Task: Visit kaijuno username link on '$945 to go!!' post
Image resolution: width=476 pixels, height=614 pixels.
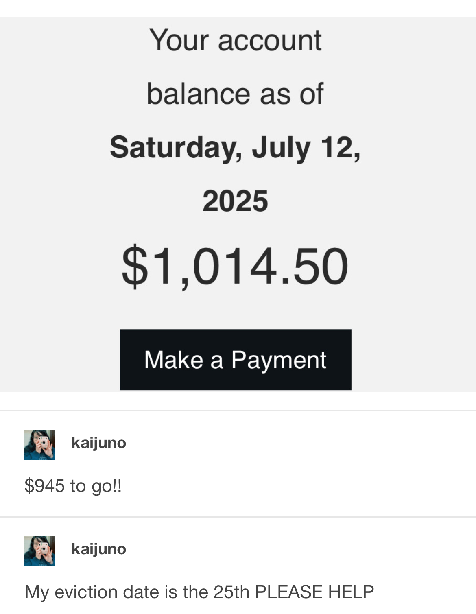Action: 98,443
